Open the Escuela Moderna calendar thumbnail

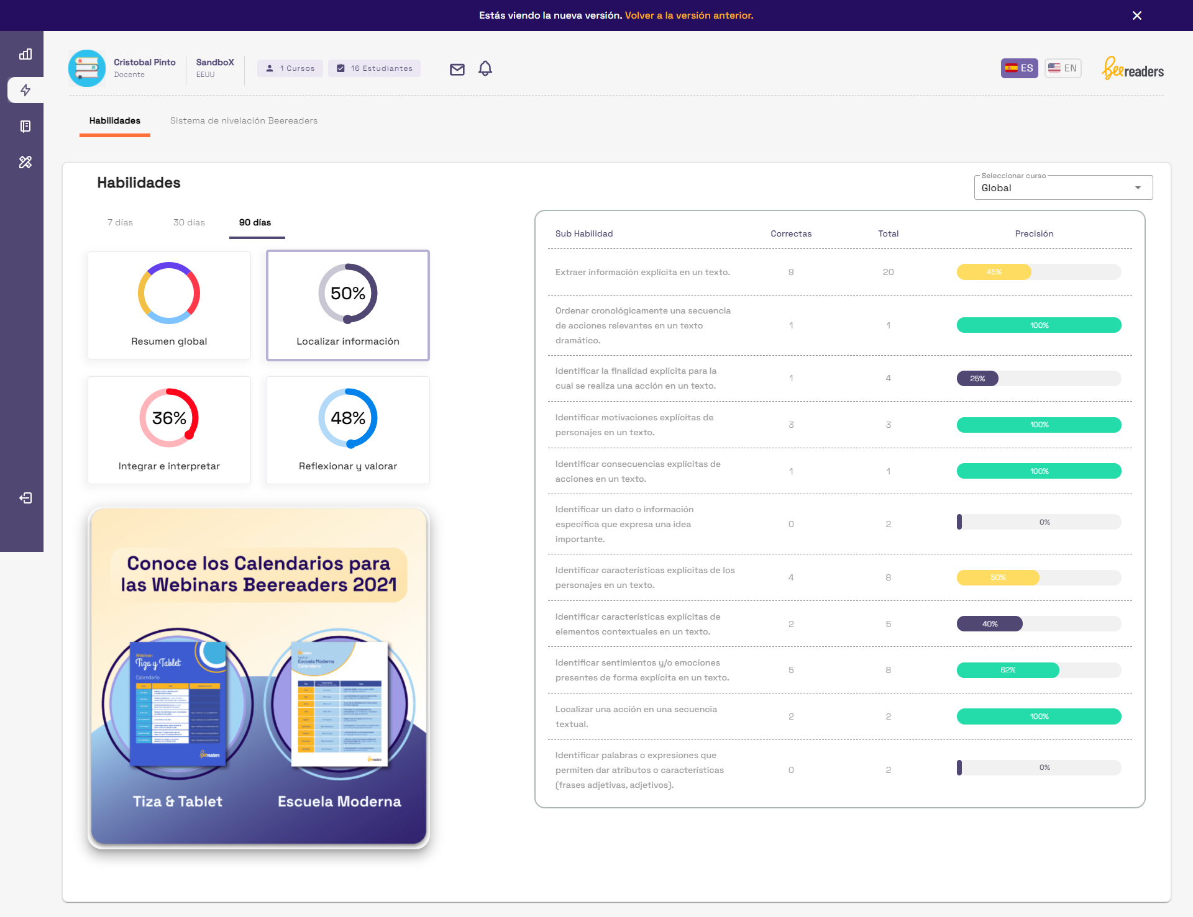point(339,705)
